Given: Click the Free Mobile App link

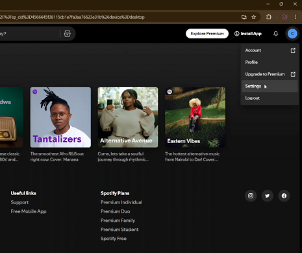Looking at the screenshot, I should click(29, 211).
